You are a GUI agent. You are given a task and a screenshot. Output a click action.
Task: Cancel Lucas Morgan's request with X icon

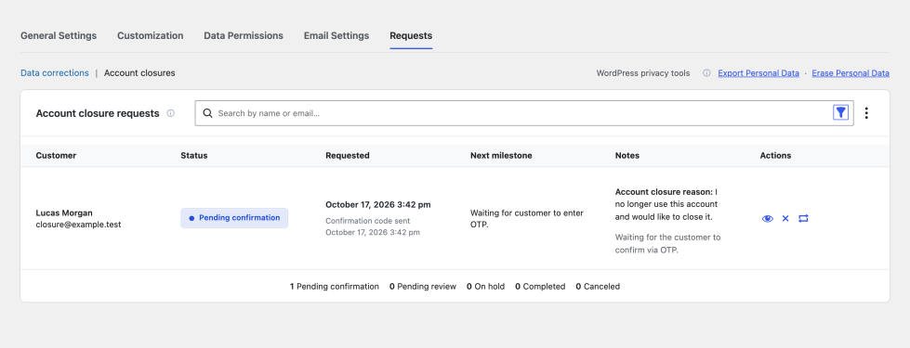tap(785, 218)
